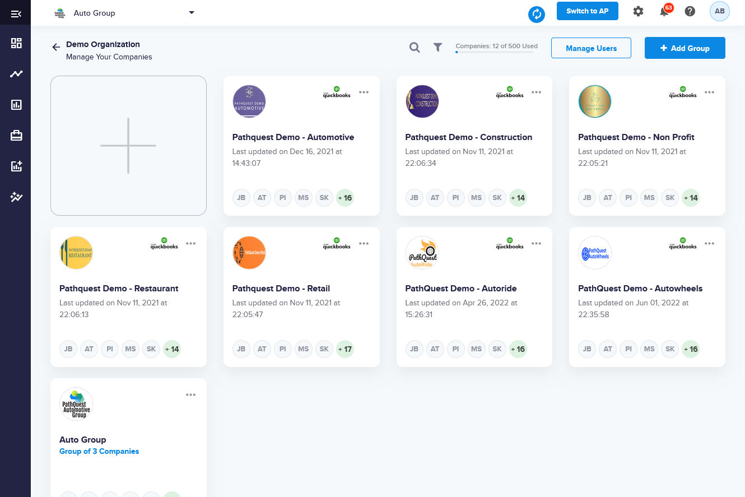The image size is (745, 497).
Task: Click the blue sync refresh icon
Action: click(x=536, y=14)
